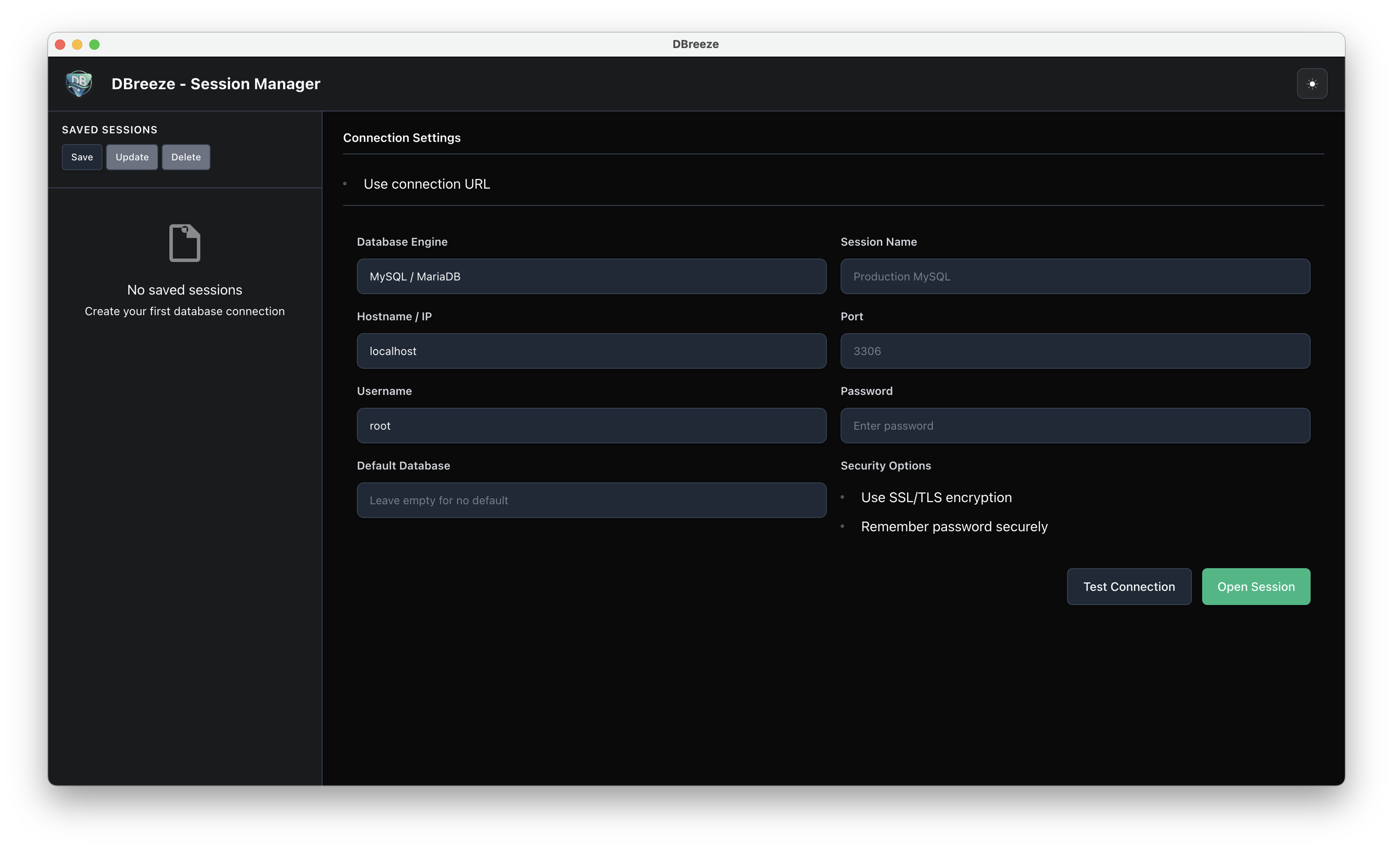This screenshot has width=1393, height=849.
Task: Click the yellow minimize window button
Action: coord(78,45)
